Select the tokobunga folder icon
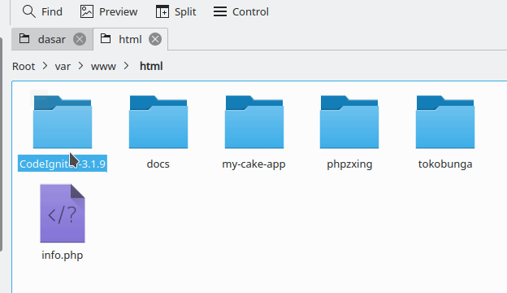Screen dimensions: 507x293 pos(445,122)
